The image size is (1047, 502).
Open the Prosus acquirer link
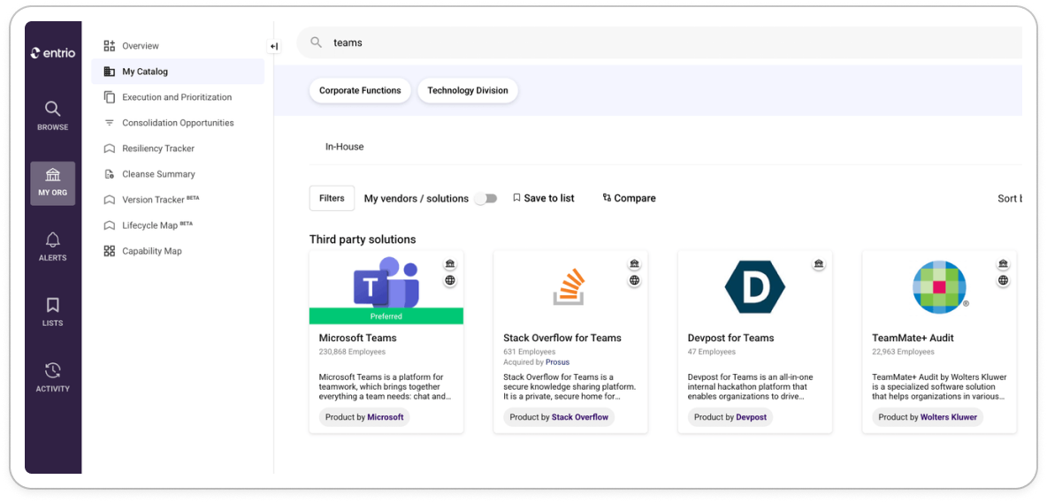(557, 362)
